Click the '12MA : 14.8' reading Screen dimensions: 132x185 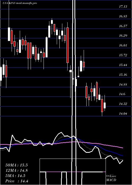[16, 170]
